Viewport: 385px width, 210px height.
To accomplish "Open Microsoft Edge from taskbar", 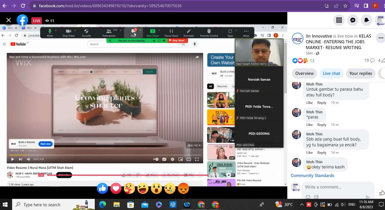I will click(103, 205).
